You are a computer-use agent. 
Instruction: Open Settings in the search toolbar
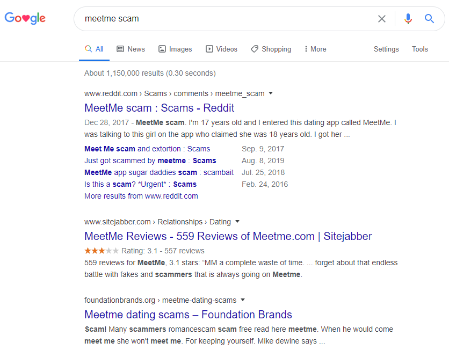coord(386,49)
